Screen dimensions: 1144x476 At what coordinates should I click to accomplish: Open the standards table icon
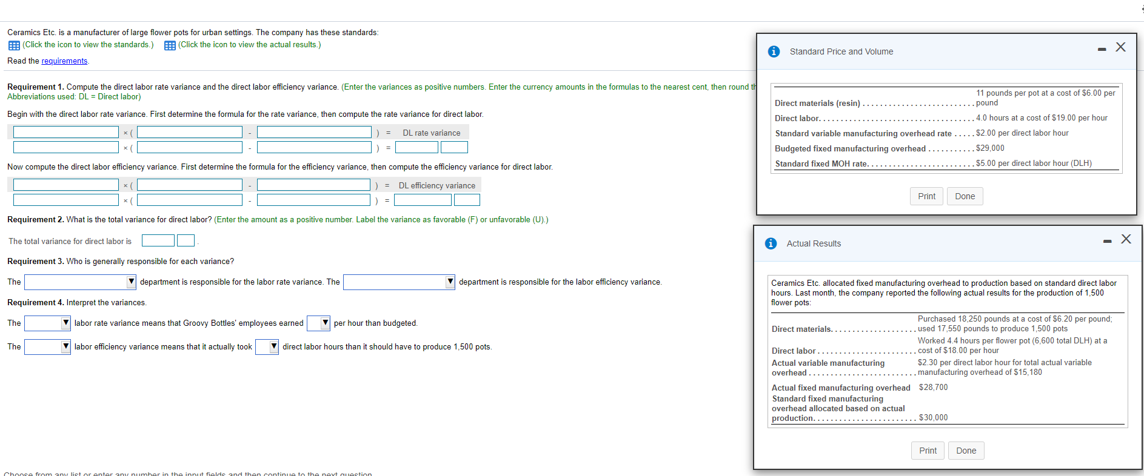pyautogui.click(x=14, y=45)
